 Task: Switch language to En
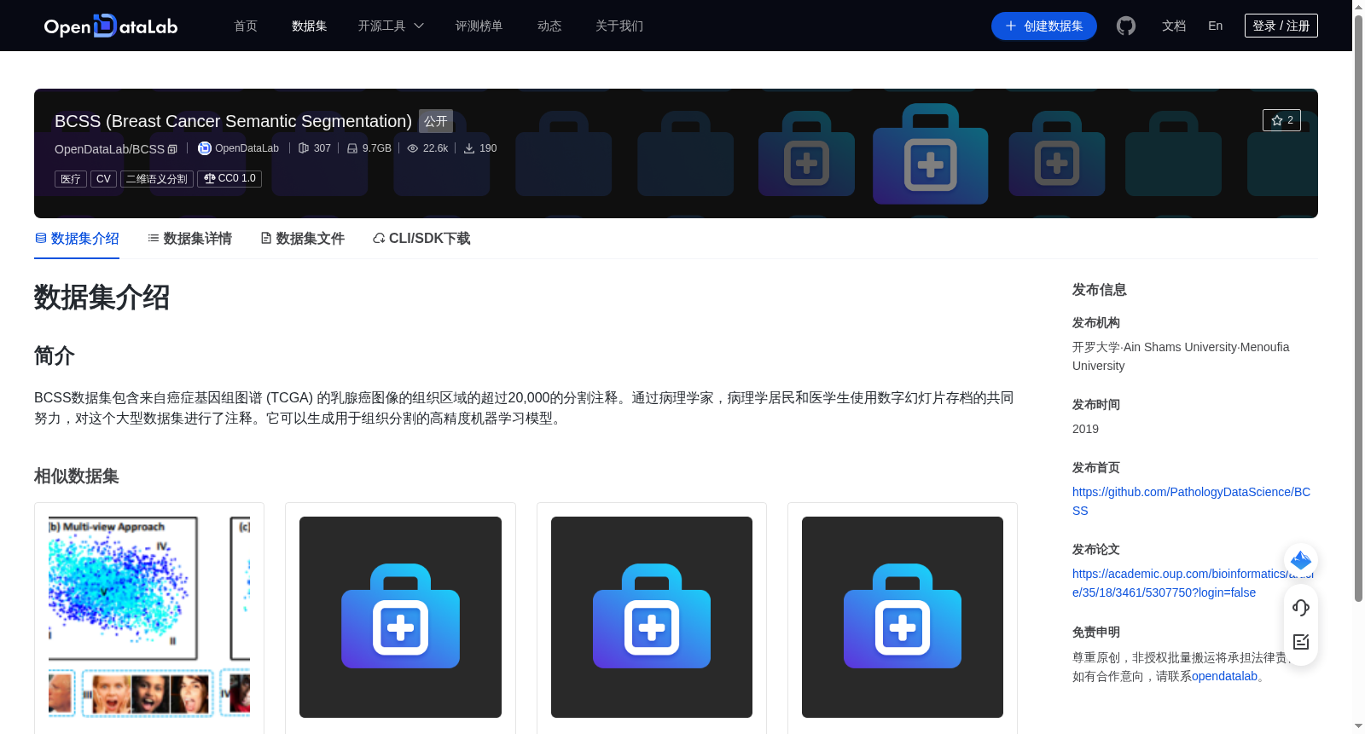1216,26
